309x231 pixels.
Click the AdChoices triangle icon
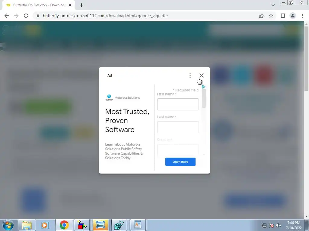click(x=204, y=87)
